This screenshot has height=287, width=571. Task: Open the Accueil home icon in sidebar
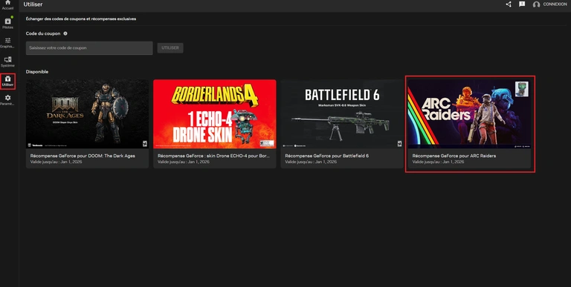pos(7,4)
